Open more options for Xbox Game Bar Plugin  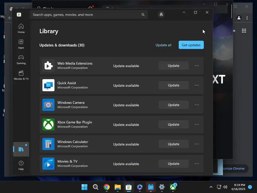coord(197,125)
